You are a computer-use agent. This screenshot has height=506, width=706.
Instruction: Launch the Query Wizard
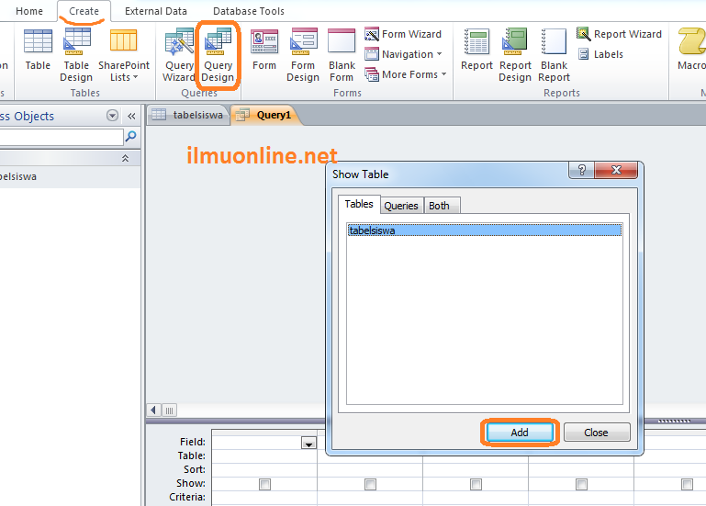click(x=178, y=54)
